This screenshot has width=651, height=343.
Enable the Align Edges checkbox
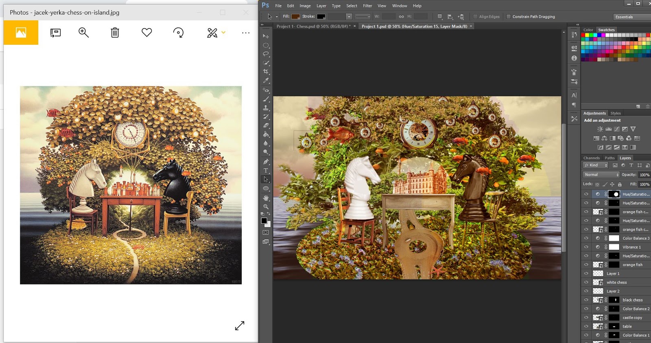475,17
